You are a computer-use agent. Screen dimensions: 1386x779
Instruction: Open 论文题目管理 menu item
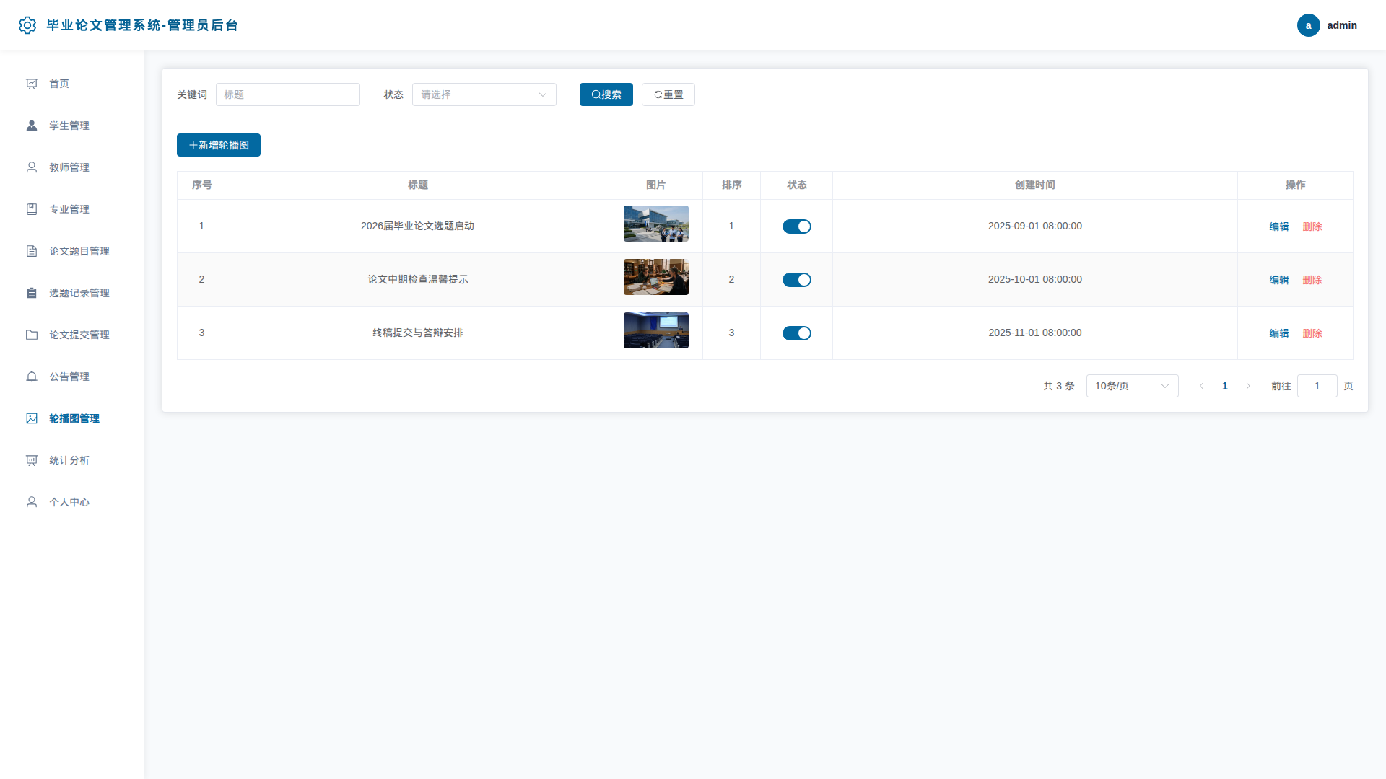click(x=71, y=251)
